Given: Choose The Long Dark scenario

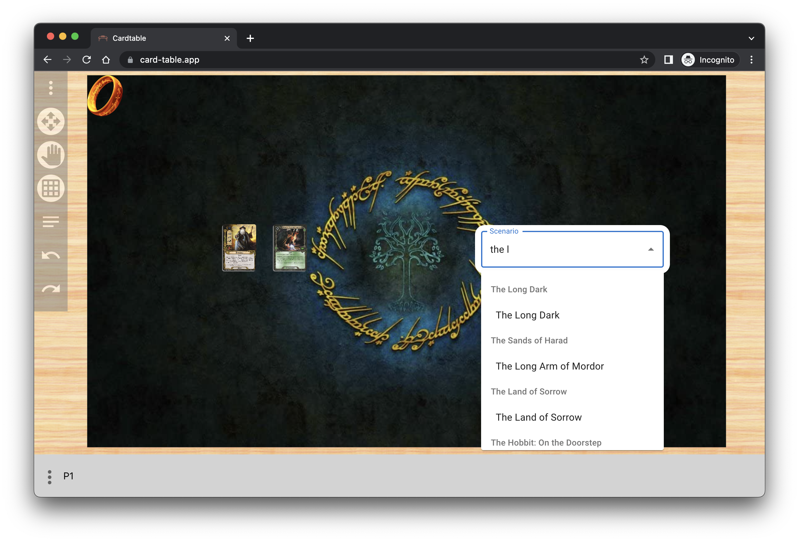Looking at the screenshot, I should pos(572,315).
